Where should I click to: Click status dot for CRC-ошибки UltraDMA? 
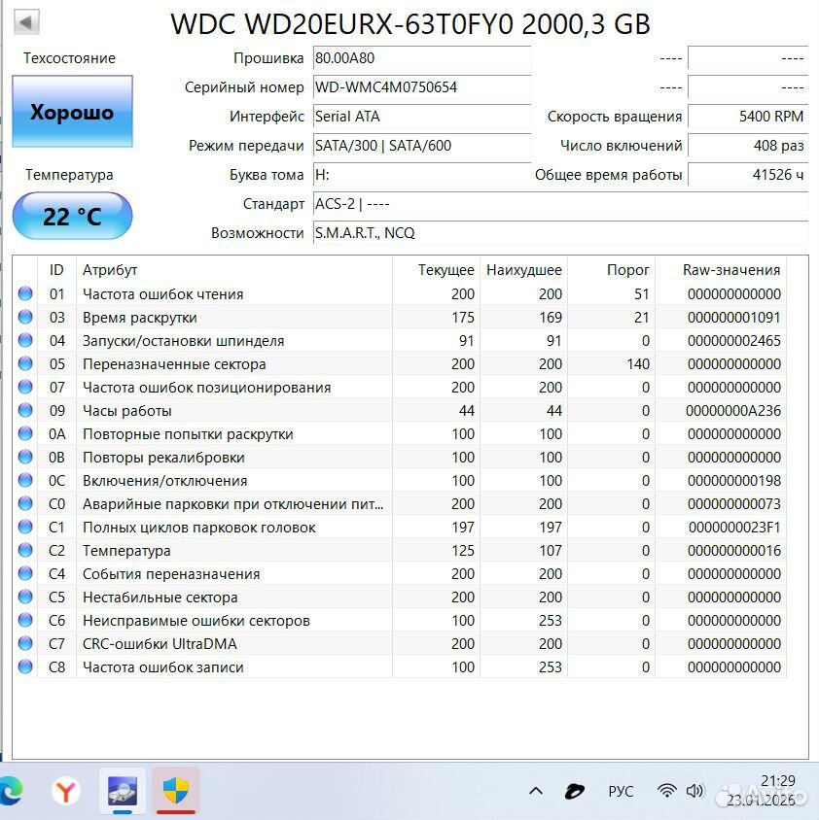pos(25,643)
